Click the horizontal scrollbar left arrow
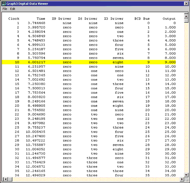190x183 pixels. [x=6, y=179]
